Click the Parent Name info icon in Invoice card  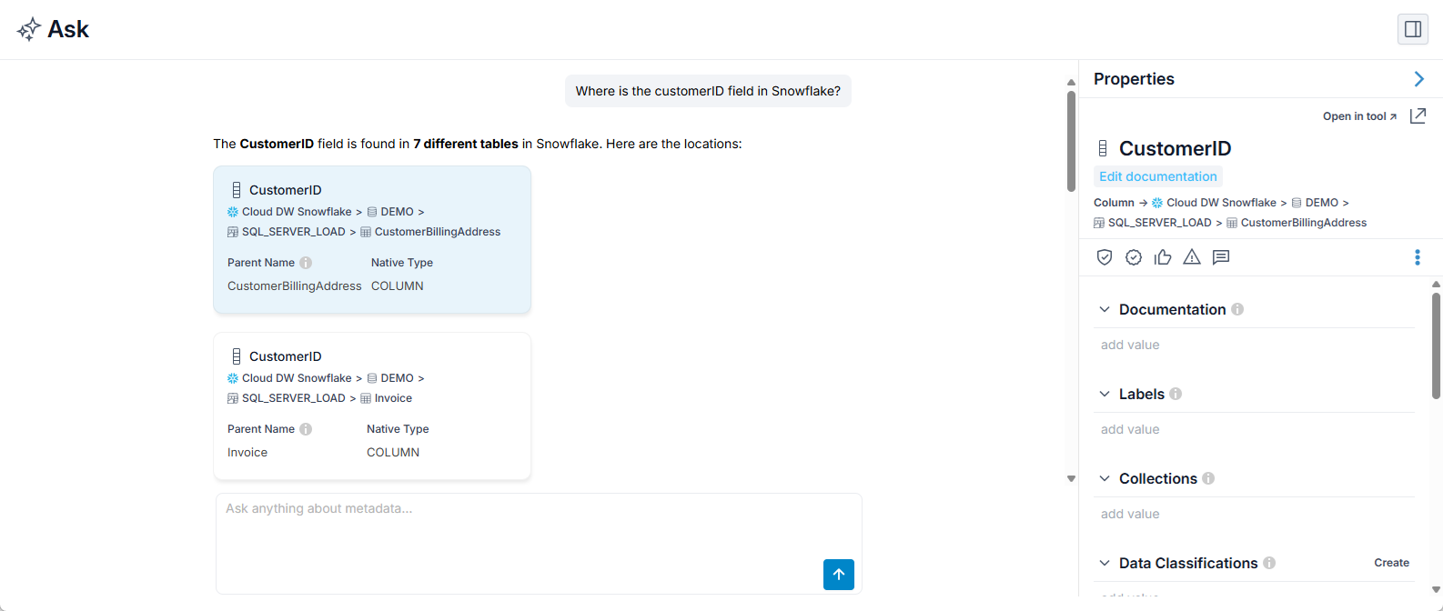tap(306, 429)
